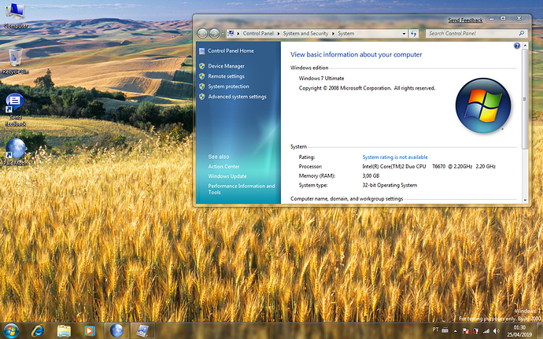The height and width of the screenshot is (339, 543).
Task: Click the Action Center flag tray icon
Action: [465, 331]
